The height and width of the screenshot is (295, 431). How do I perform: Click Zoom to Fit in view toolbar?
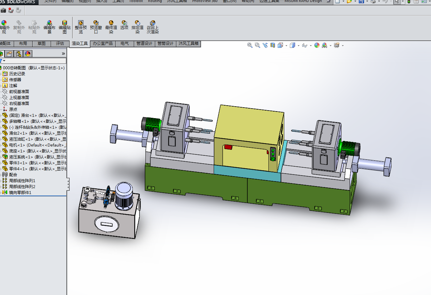point(250,45)
